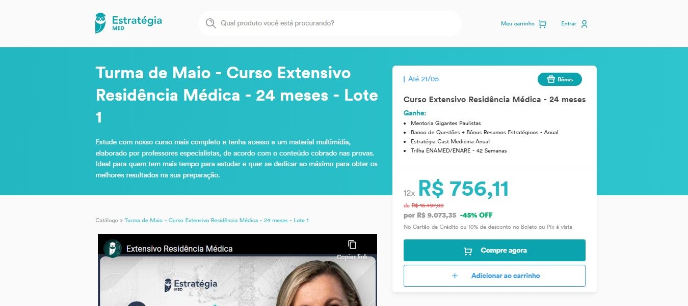Viewport: 688px width, 306px height.
Task: Open the Meu carrinho link
Action: 523,24
